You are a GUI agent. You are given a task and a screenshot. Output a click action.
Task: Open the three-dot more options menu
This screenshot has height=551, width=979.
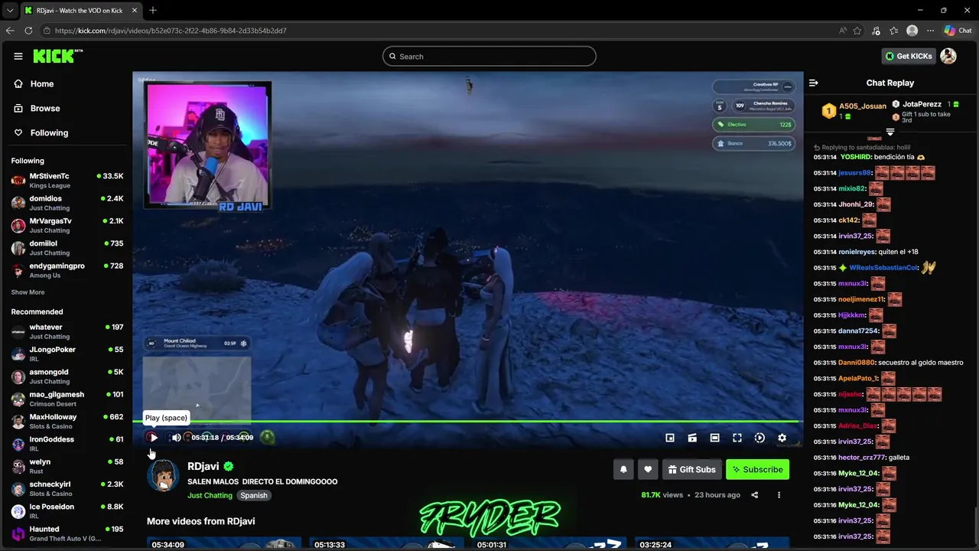pyautogui.click(x=779, y=495)
